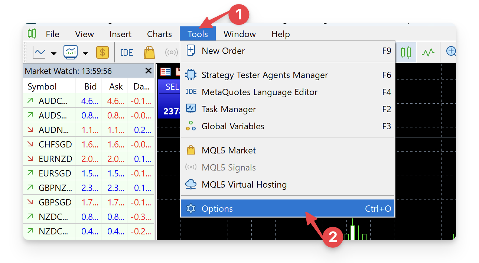Image resolution: width=479 pixels, height=263 pixels.
Task: Click the zoom in magnifier icon
Action: pyautogui.click(x=451, y=52)
